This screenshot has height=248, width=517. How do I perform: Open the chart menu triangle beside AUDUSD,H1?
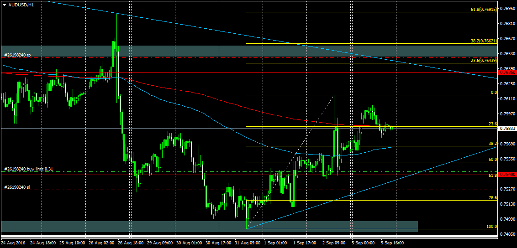point(4,5)
